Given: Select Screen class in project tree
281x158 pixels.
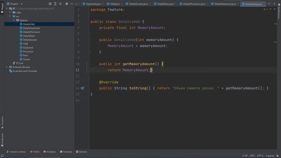Looking at the screenshot, I should [x=26, y=59].
